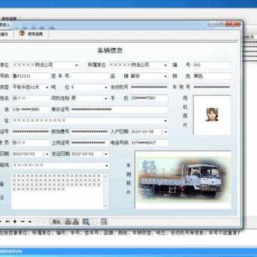Click the 手机 field 158****7580

point(149,99)
